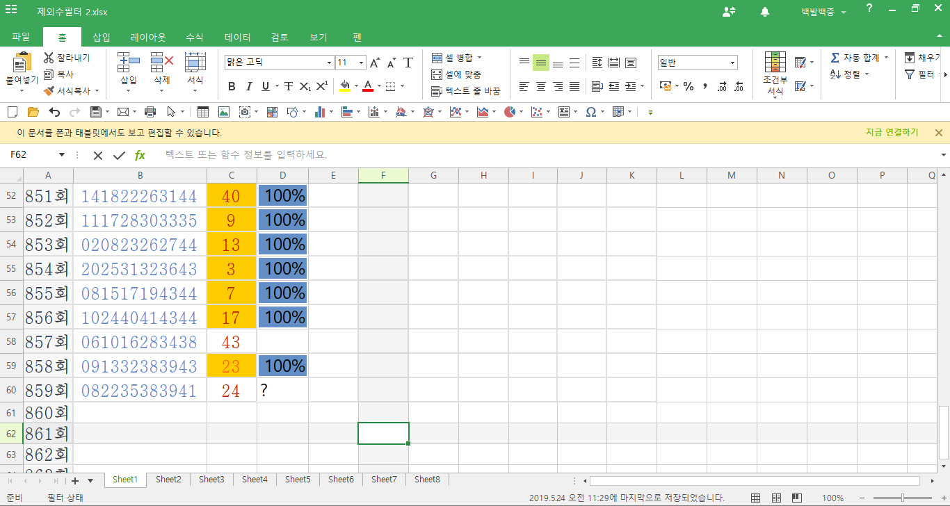Viewport: 950px width, 506px height.
Task: Click the 지금 연결하기 link
Action: point(892,133)
